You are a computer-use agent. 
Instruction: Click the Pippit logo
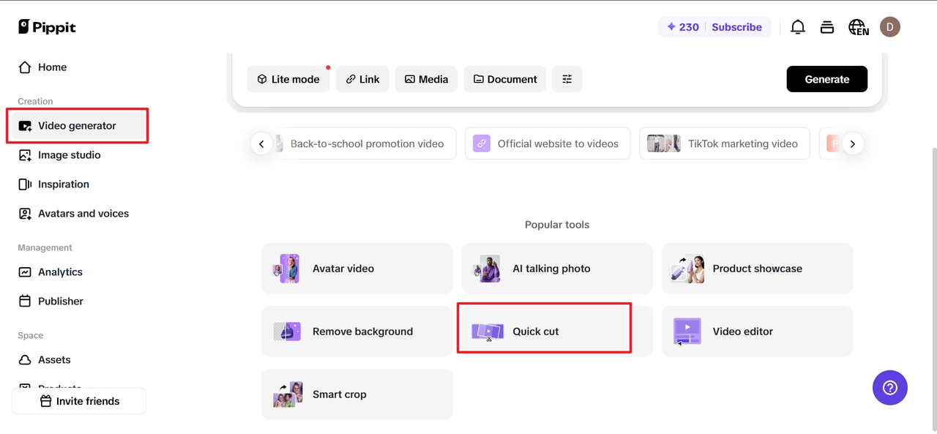[x=48, y=27]
